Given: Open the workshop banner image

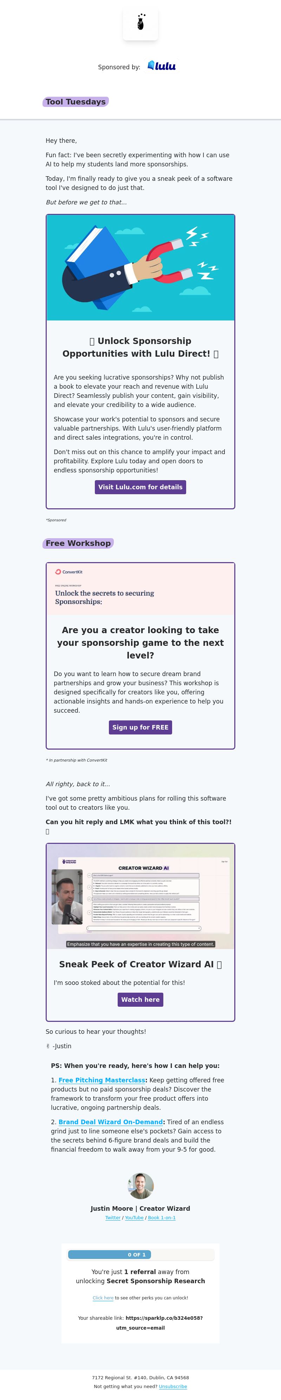Looking at the screenshot, I should click(140, 589).
